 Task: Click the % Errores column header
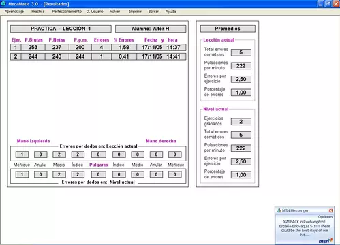pyautogui.click(x=124, y=40)
